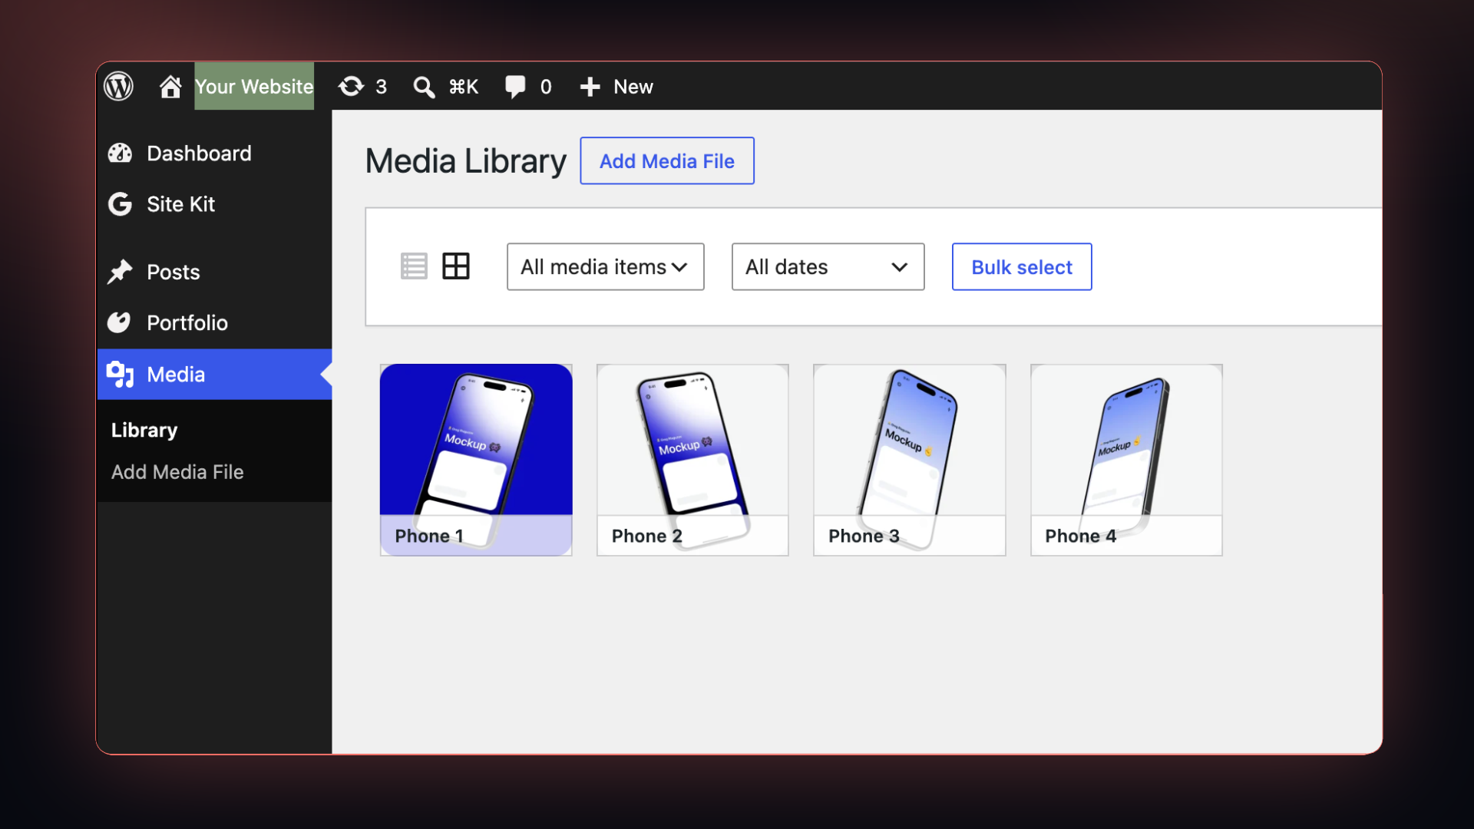The height and width of the screenshot is (829, 1474).
Task: Select the Phone 3 thumbnail
Action: click(x=909, y=460)
